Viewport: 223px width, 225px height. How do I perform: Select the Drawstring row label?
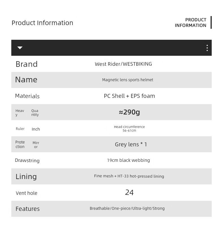point(27,161)
